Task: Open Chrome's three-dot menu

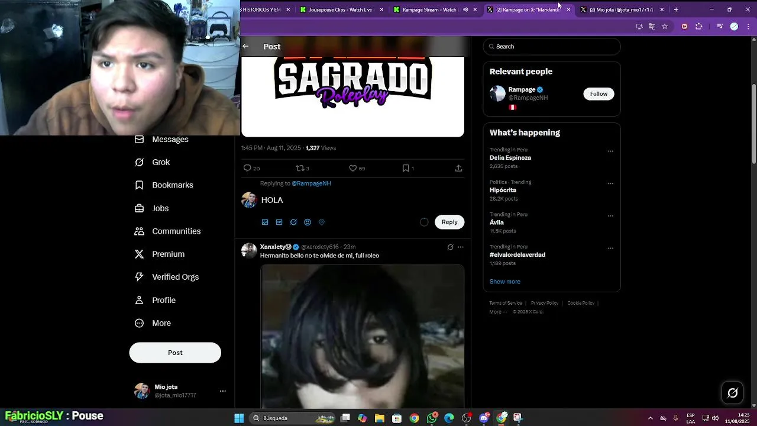Action: (748, 26)
